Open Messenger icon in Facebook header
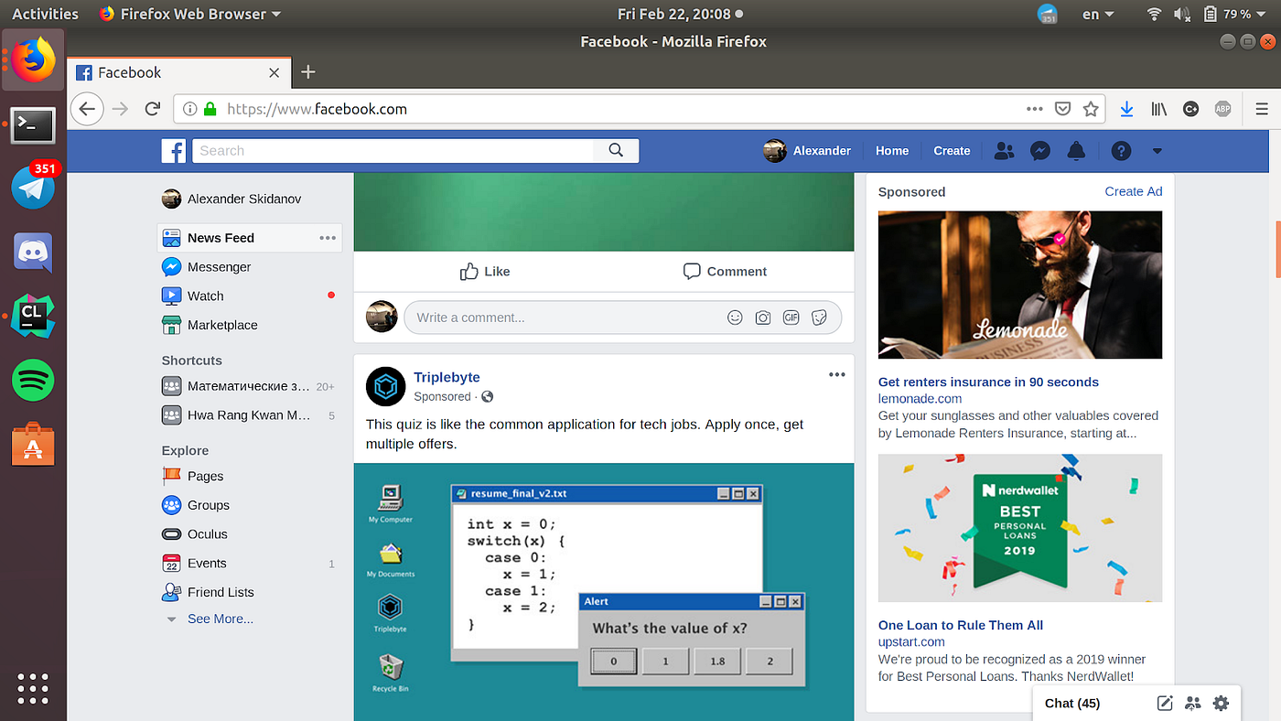1281x721 pixels. point(1039,151)
